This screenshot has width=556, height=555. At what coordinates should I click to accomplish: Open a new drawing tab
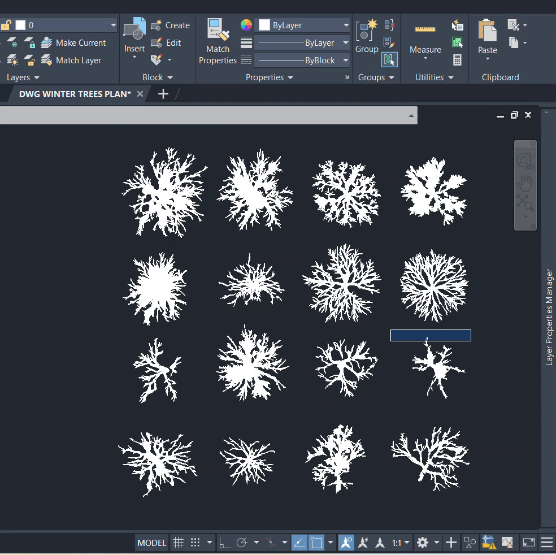tap(163, 94)
